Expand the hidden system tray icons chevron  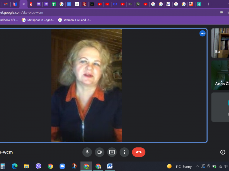click(197, 166)
